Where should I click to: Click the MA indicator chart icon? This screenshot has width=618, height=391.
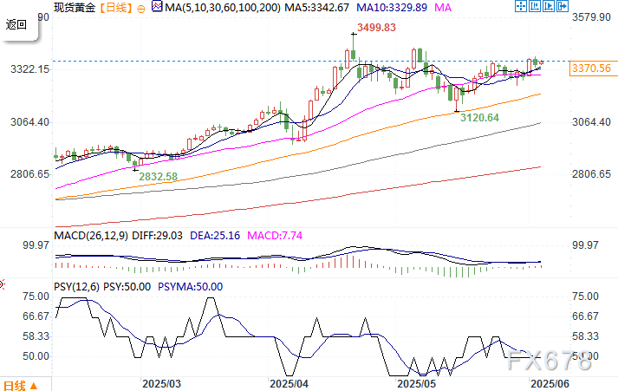coord(156,7)
